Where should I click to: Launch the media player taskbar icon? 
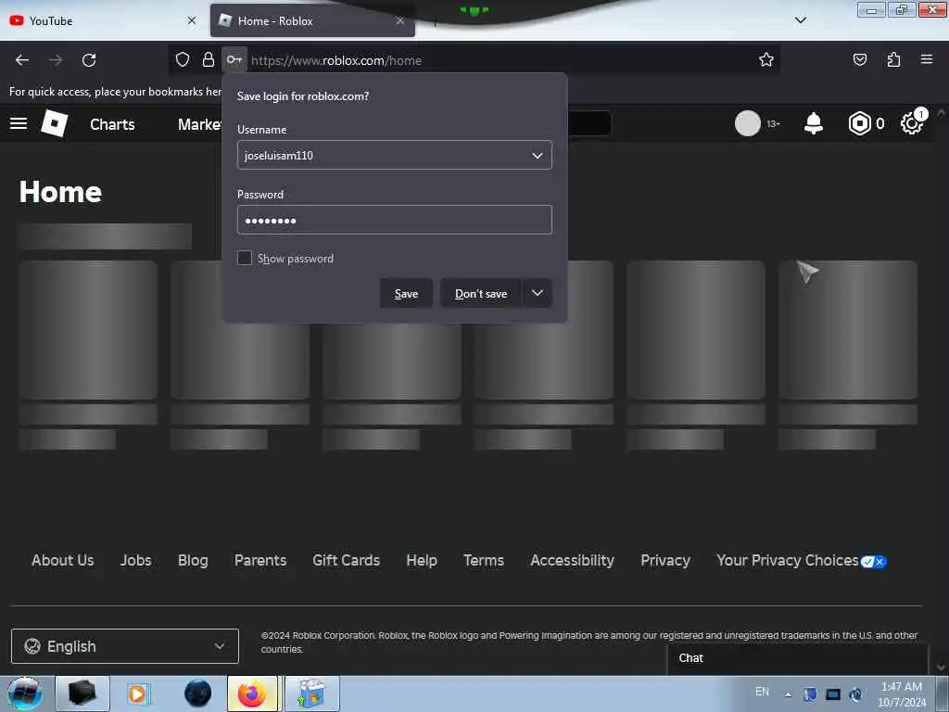(x=137, y=693)
